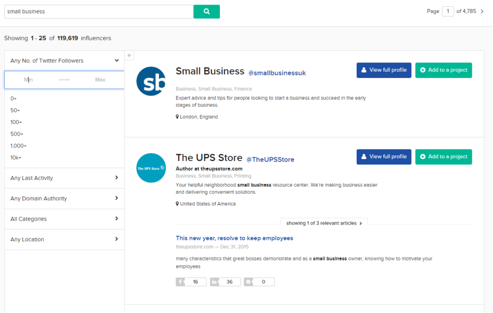Go to next results page arrow

pyautogui.click(x=482, y=12)
